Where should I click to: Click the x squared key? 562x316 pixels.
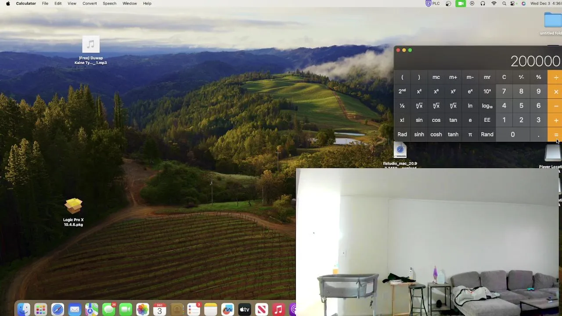click(x=419, y=92)
